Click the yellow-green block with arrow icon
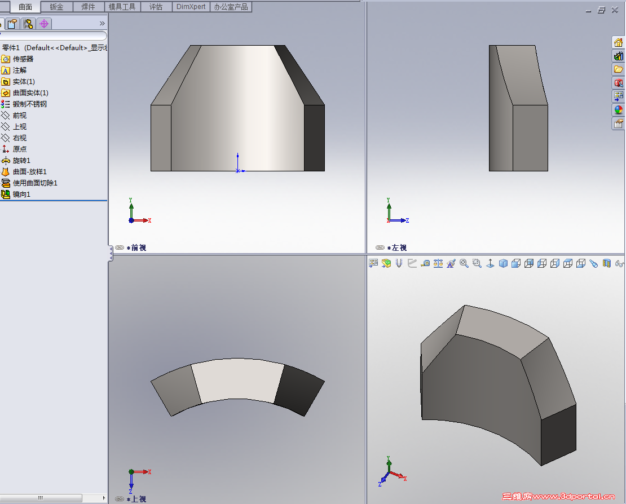The height and width of the screenshot is (504, 626). point(386,263)
